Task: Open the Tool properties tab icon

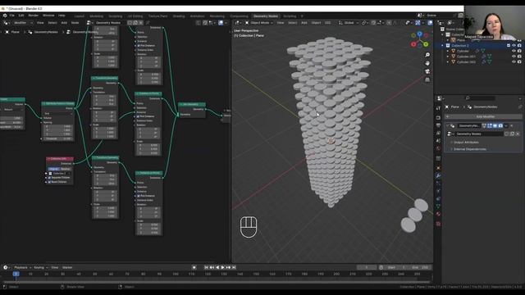Action: tap(438, 108)
